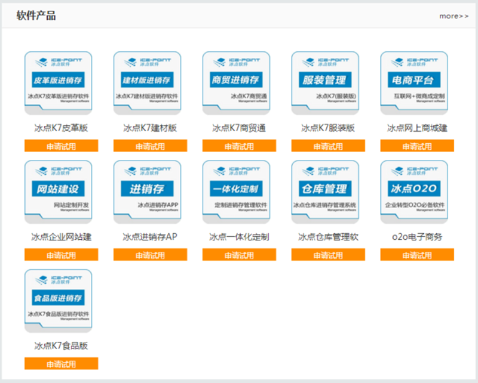Open the 电商平台 product icon
This screenshot has width=478, height=383.
414,83
